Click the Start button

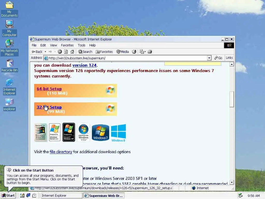(x=8, y=196)
